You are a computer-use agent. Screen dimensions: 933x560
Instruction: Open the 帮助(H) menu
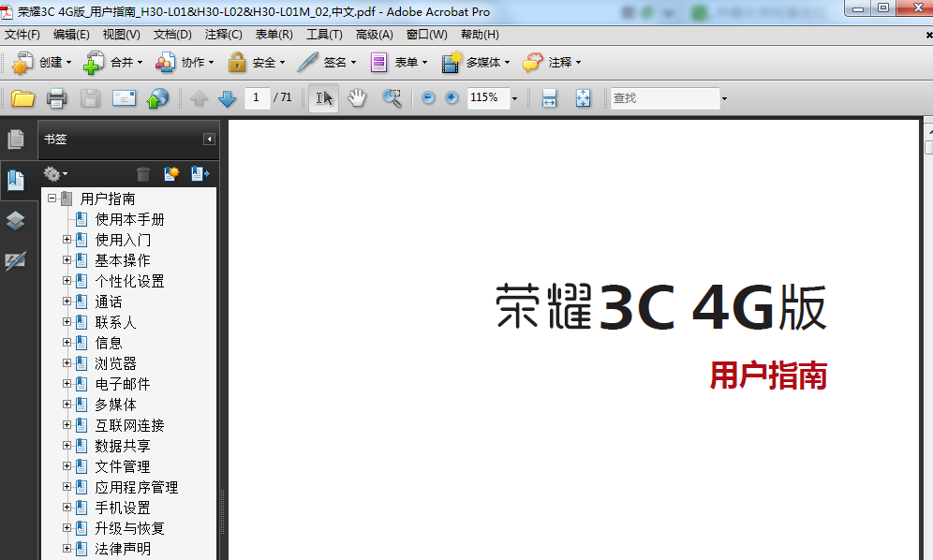coord(480,35)
